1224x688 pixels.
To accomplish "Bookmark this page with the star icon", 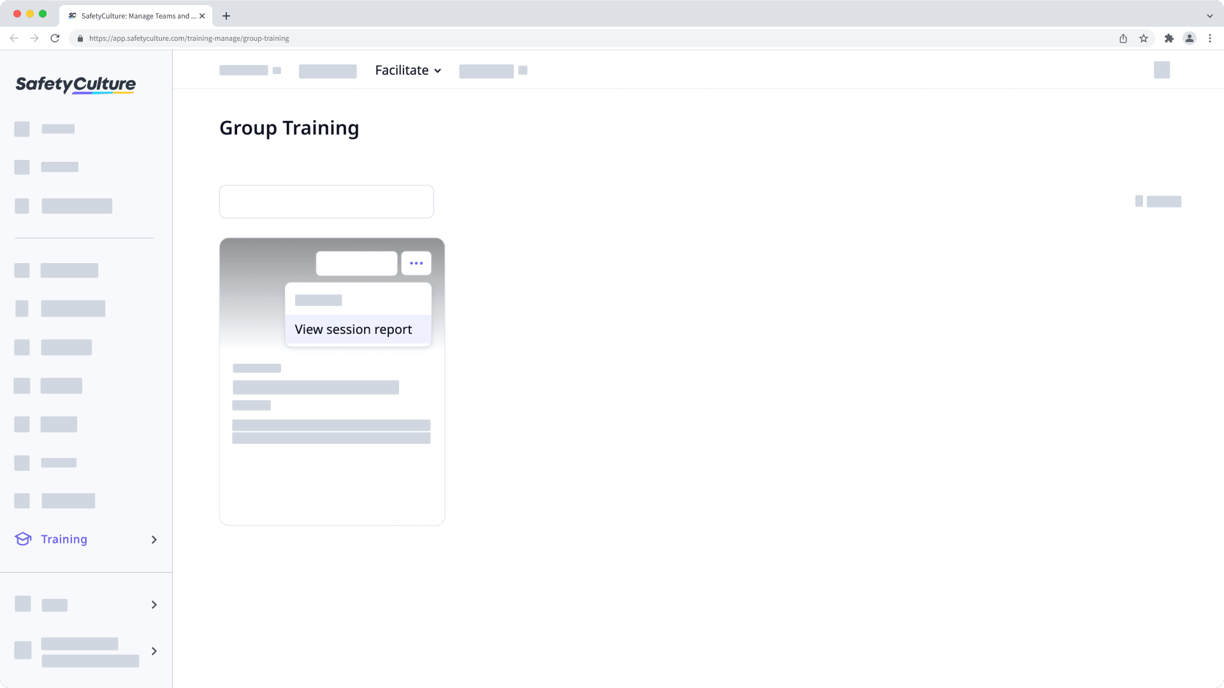I will point(1142,38).
